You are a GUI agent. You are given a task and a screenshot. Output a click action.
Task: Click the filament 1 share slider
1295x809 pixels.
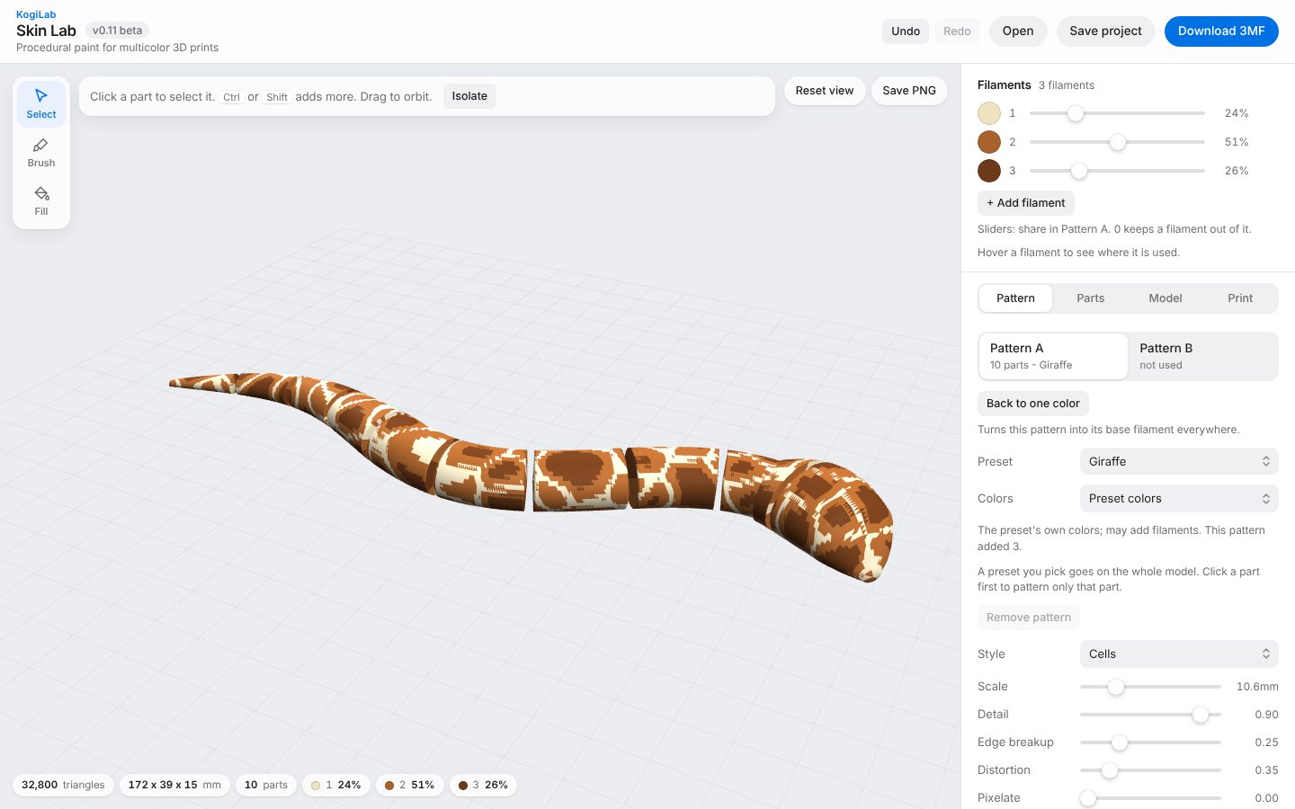pos(1117,113)
